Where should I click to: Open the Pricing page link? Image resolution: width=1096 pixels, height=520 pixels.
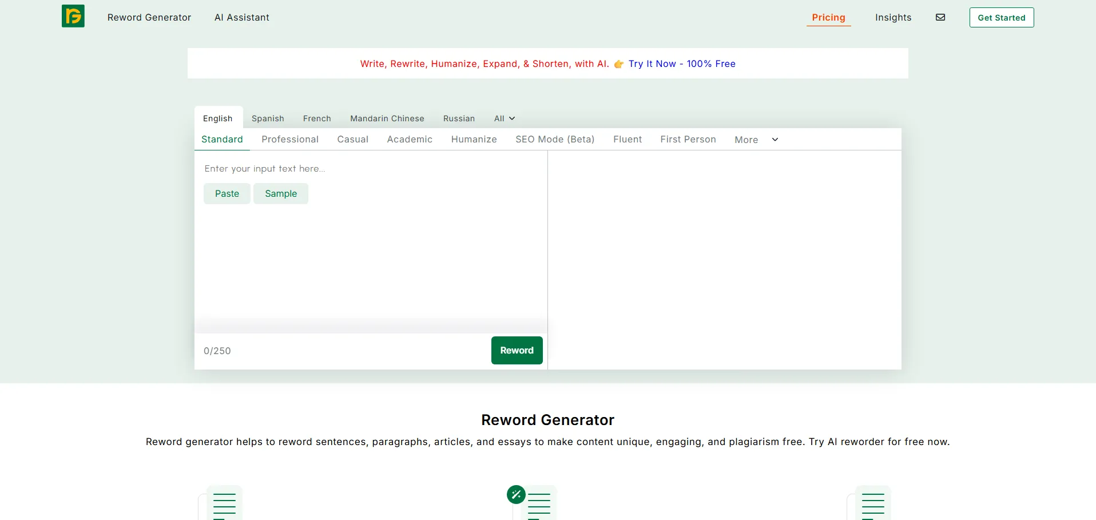(828, 18)
